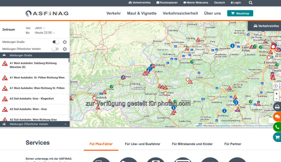This screenshot has width=281, height=162.
Task: Open settings gear for Meldungen Öffentlicher Verkehr
Action: pos(65,49)
